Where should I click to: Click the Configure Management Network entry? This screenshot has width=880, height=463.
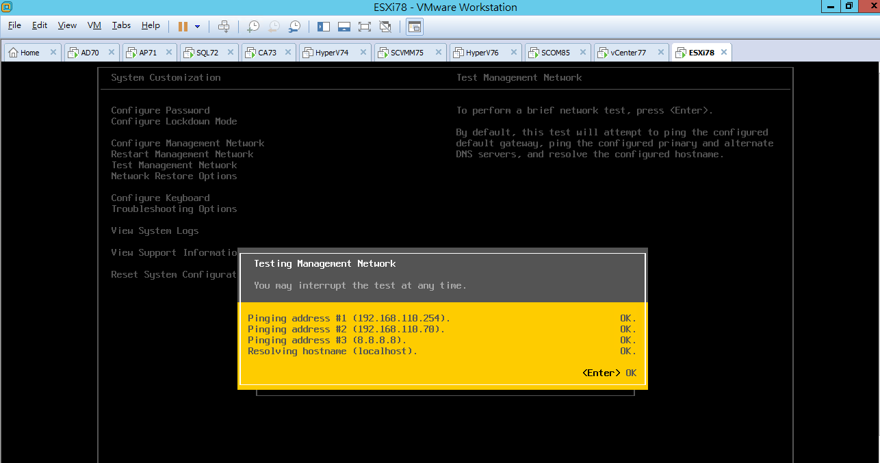[x=187, y=143]
